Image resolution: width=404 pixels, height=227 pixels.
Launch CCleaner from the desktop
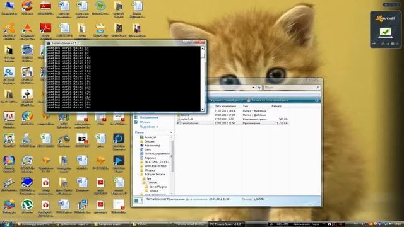pos(27,7)
